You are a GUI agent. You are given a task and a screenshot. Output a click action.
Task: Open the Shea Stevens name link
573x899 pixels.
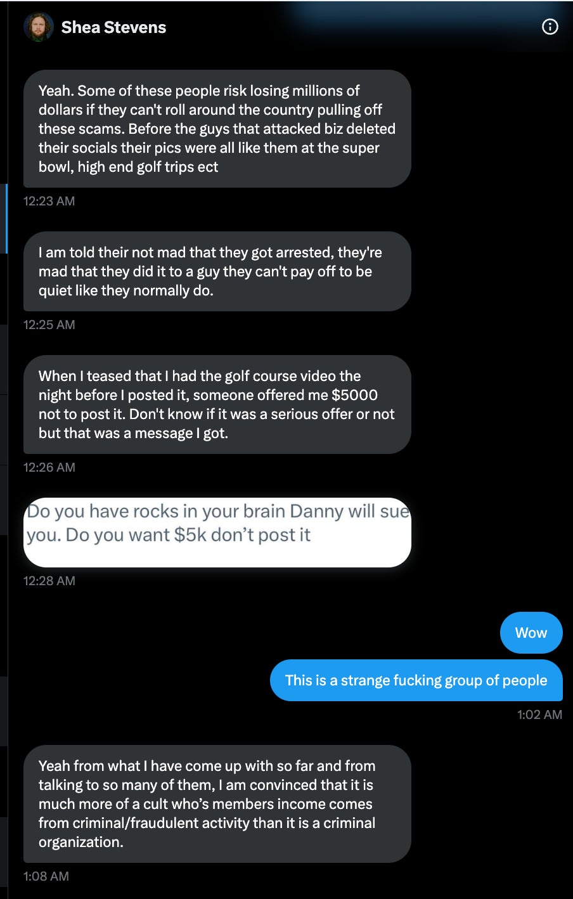pos(113,27)
